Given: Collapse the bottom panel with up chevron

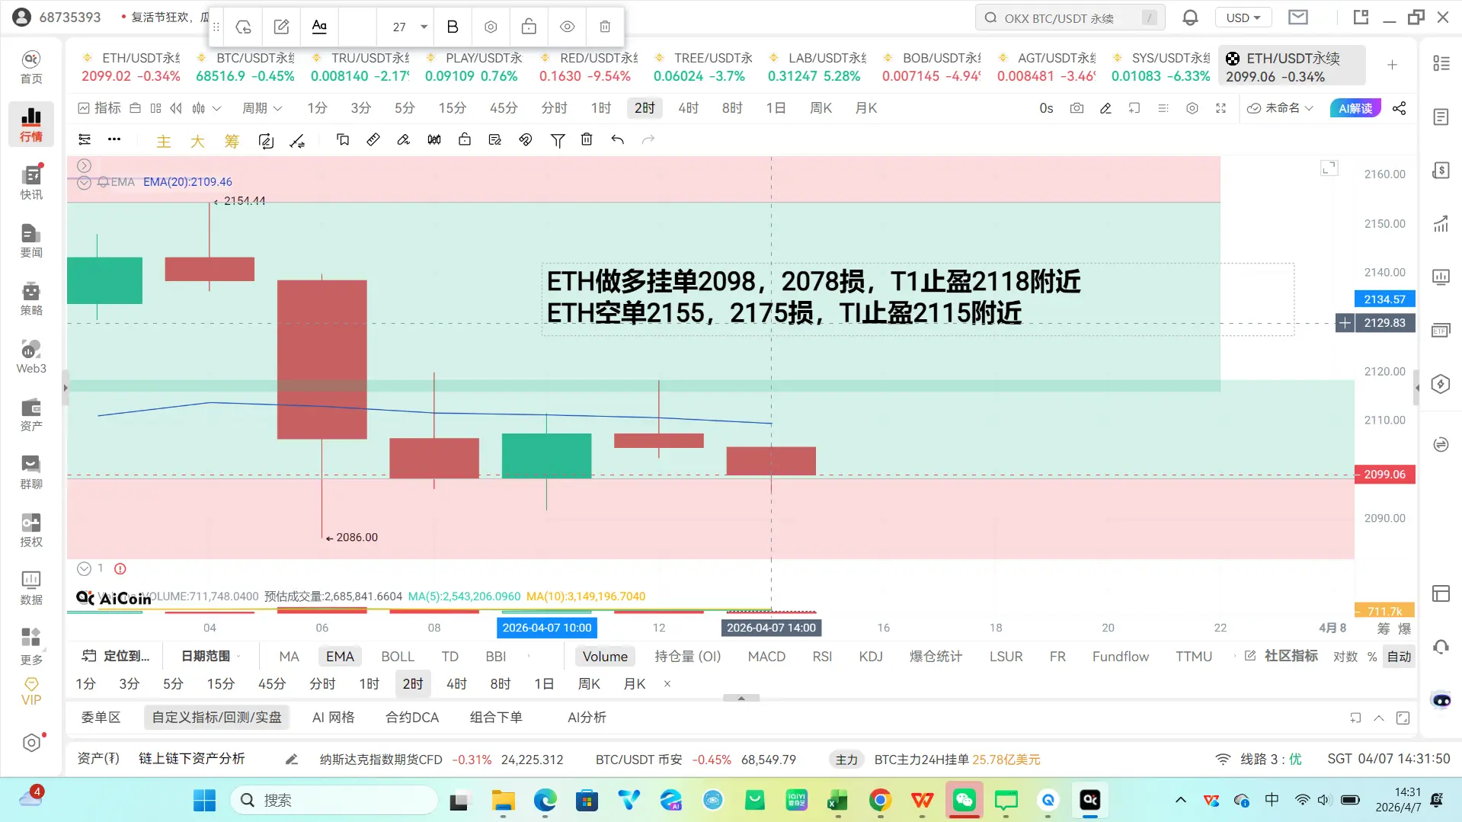Looking at the screenshot, I should (1378, 718).
